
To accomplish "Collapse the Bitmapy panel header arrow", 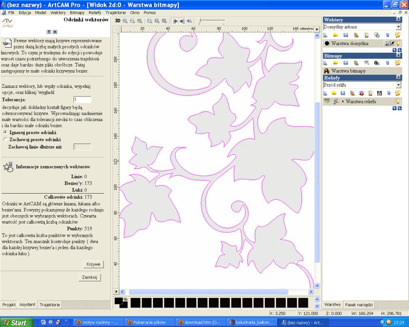I will (398, 55).
